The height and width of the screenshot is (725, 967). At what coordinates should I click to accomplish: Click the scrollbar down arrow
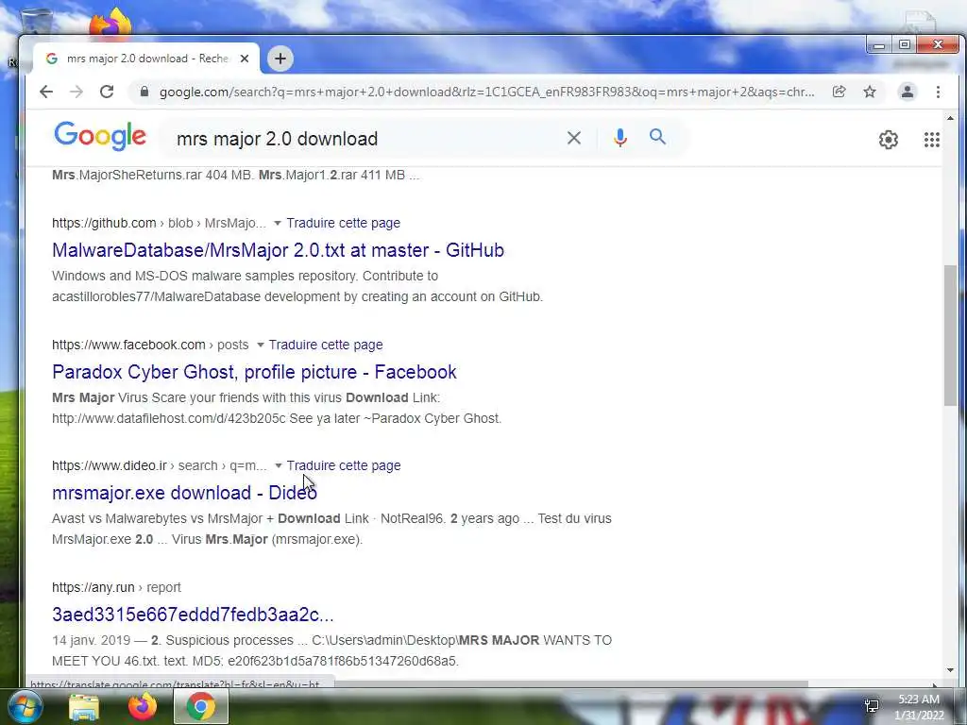950,670
